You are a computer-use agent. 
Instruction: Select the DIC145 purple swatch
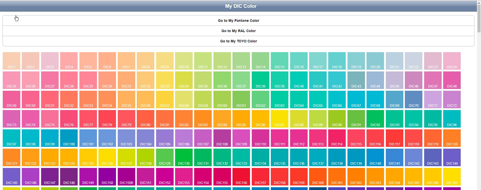[x=12, y=177]
